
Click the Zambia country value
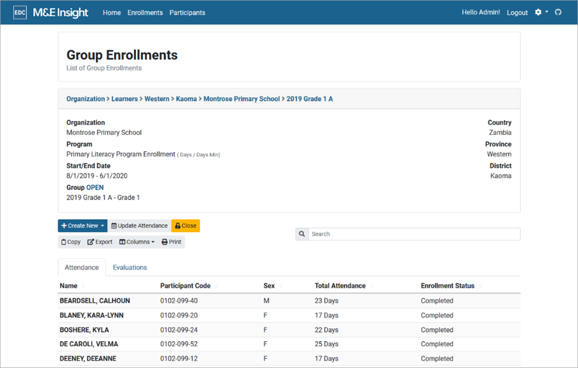(x=500, y=132)
